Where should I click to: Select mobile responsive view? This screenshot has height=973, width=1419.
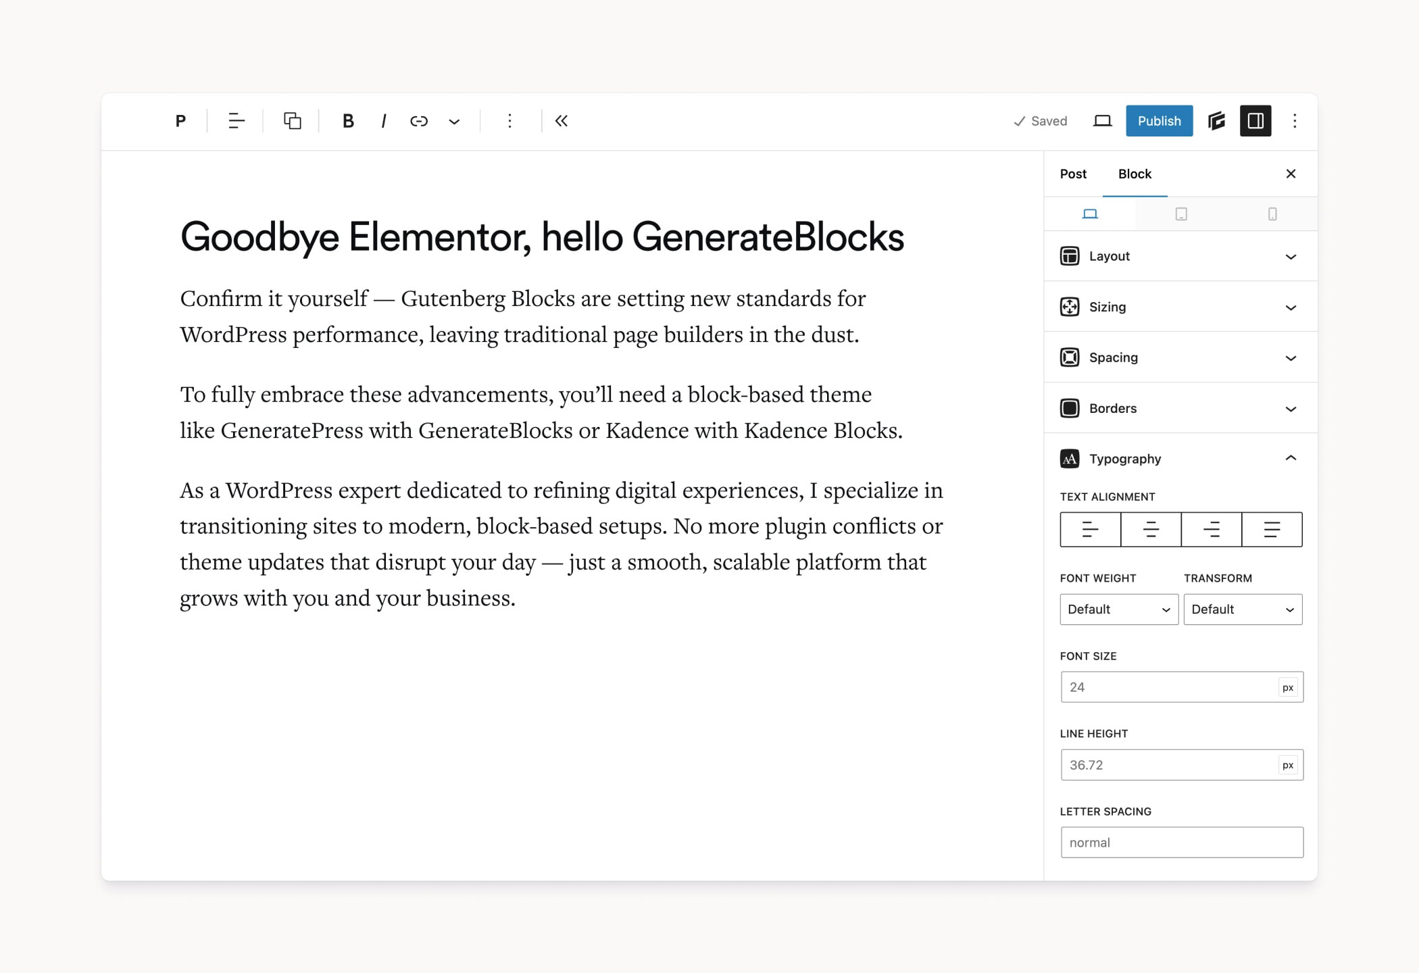1272,214
